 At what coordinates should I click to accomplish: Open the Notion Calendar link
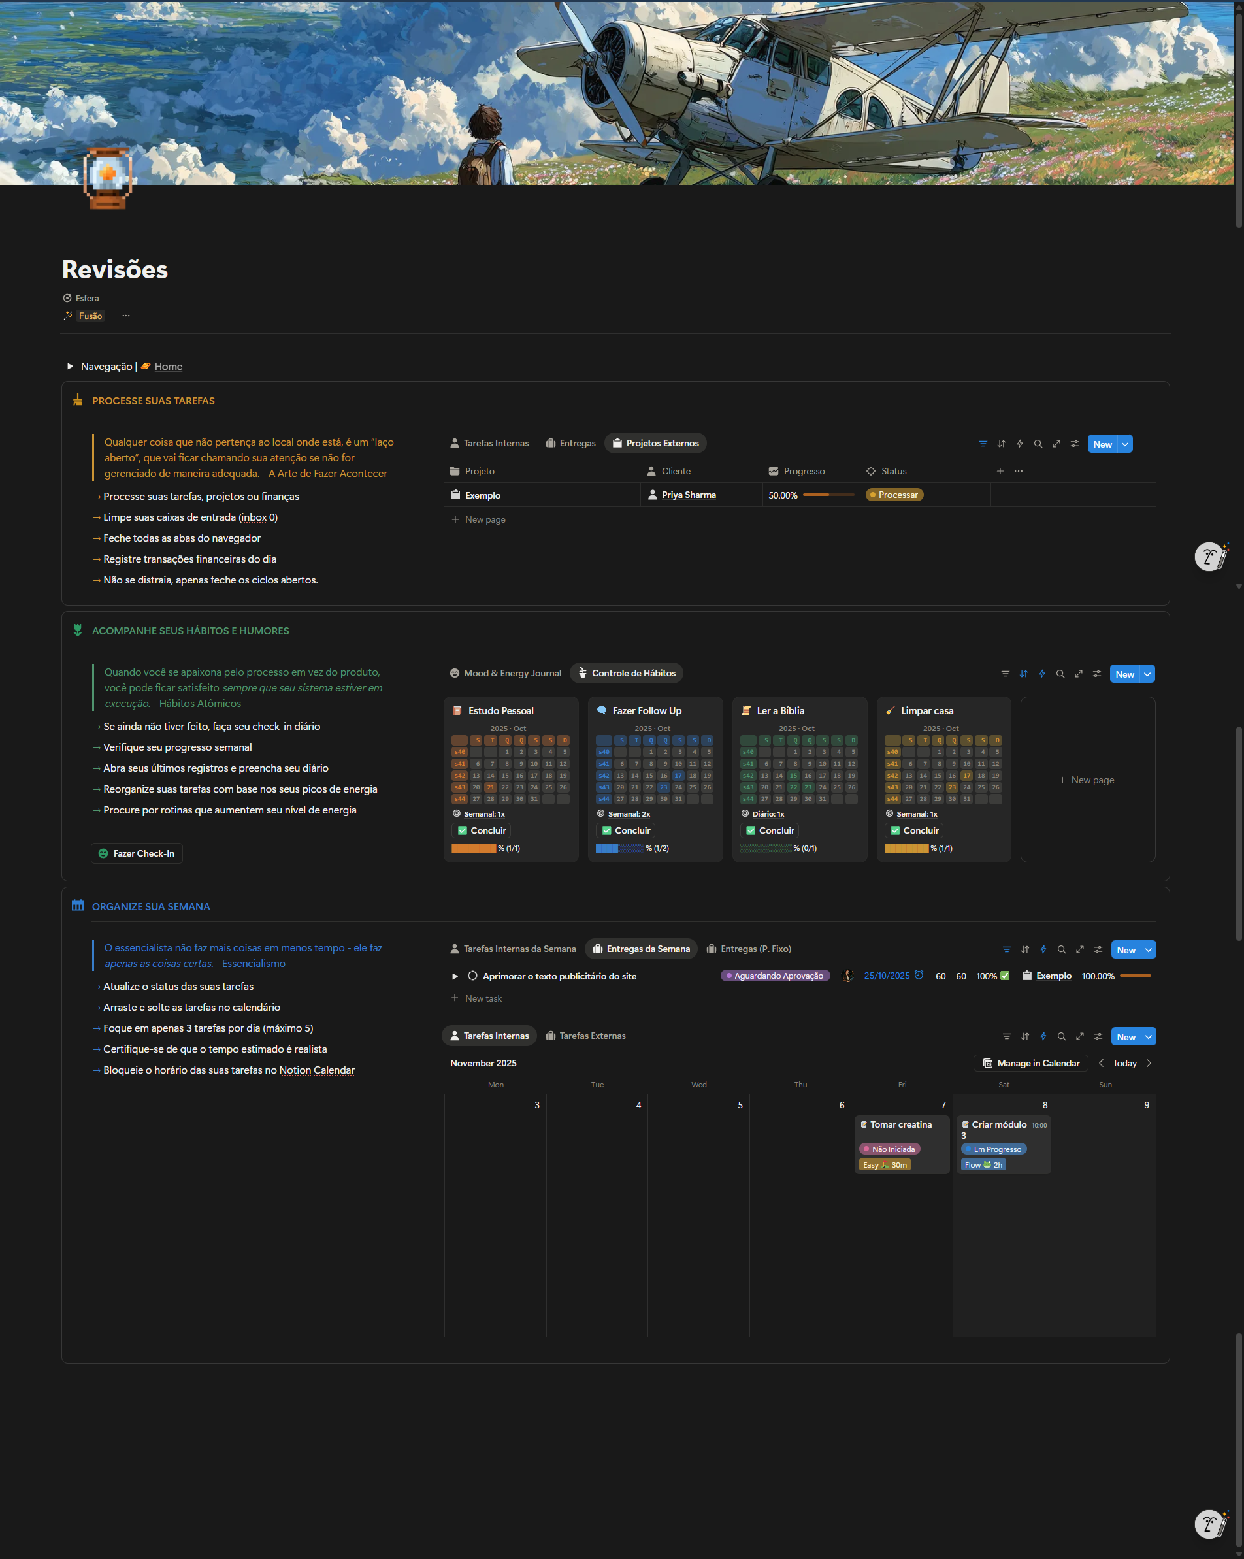317,1070
